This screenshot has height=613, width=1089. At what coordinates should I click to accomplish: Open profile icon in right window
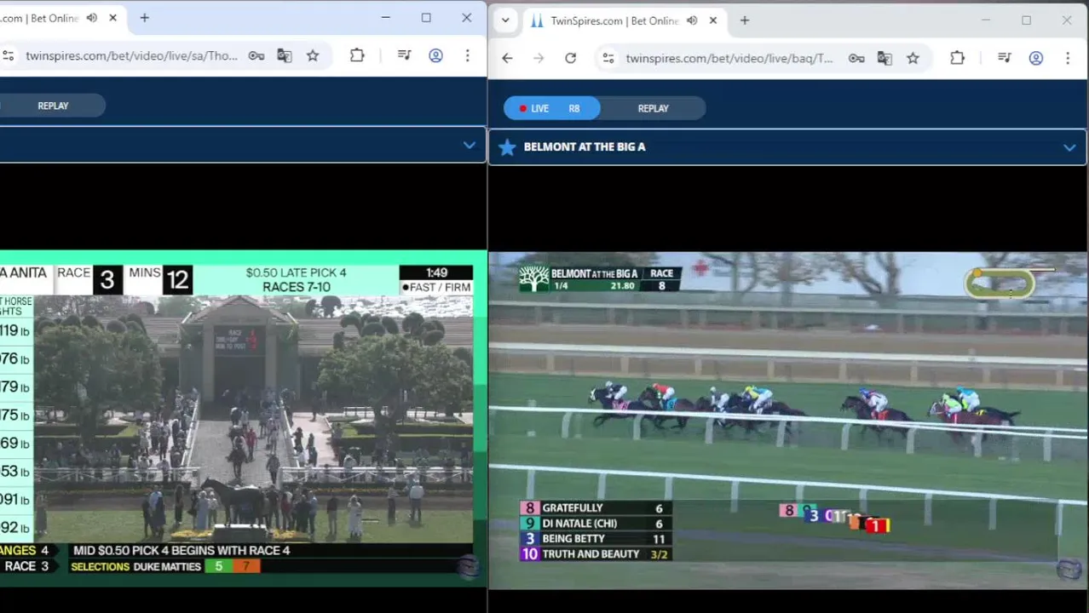[1035, 58]
